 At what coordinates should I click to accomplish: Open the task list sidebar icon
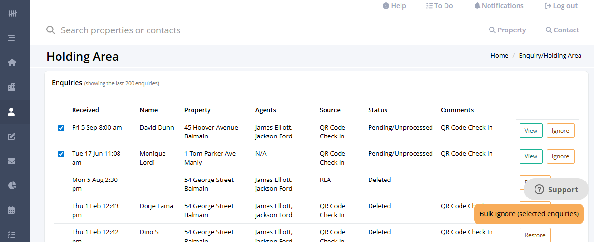12,235
